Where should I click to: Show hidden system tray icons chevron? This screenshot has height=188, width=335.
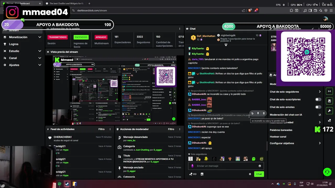click(x=272, y=184)
